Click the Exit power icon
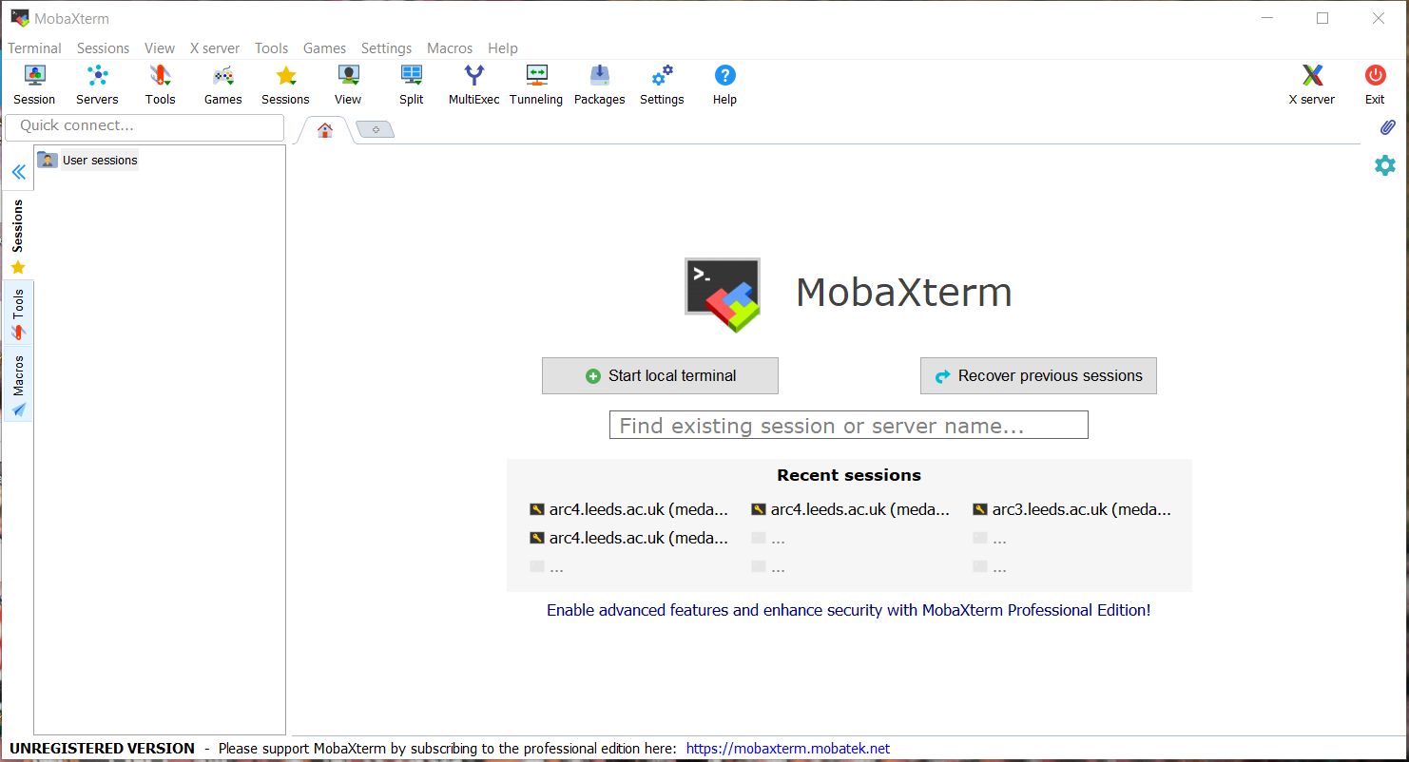The width and height of the screenshot is (1409, 762). tap(1375, 85)
